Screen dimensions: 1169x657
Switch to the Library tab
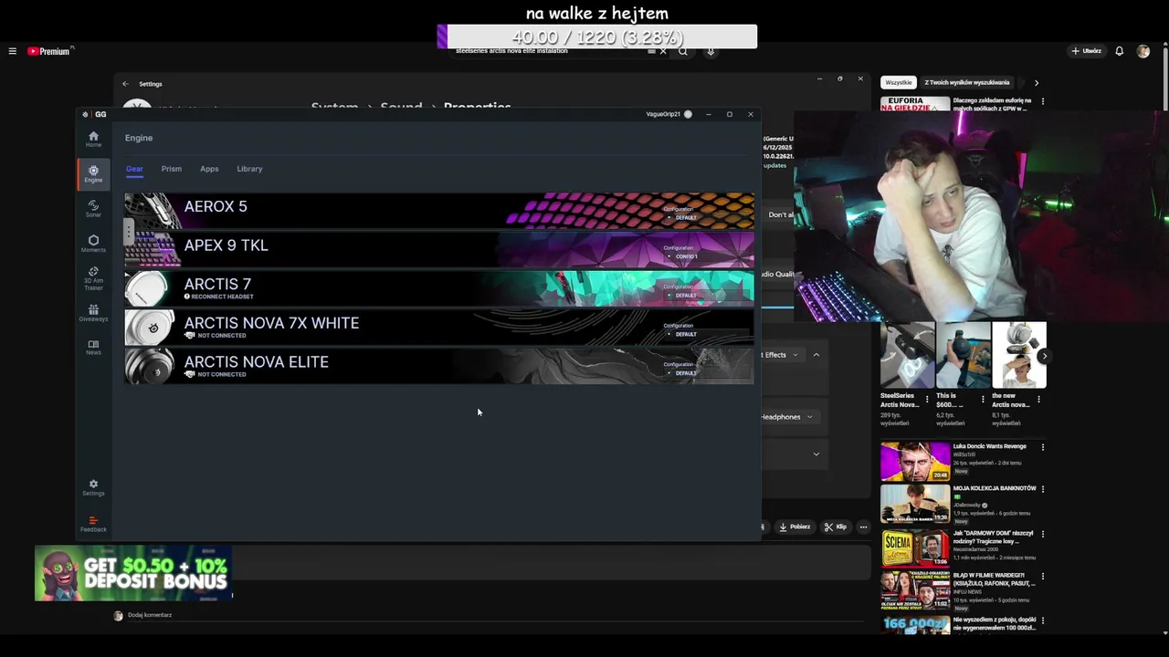click(x=249, y=169)
